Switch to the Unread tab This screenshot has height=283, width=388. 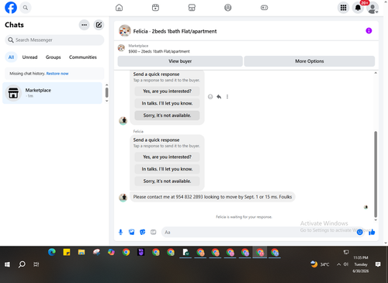coord(29,57)
